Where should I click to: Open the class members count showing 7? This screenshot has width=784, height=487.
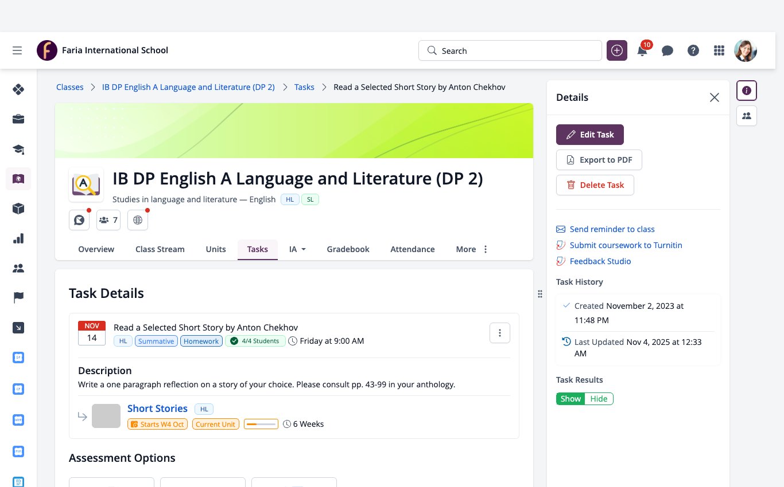[x=108, y=220]
